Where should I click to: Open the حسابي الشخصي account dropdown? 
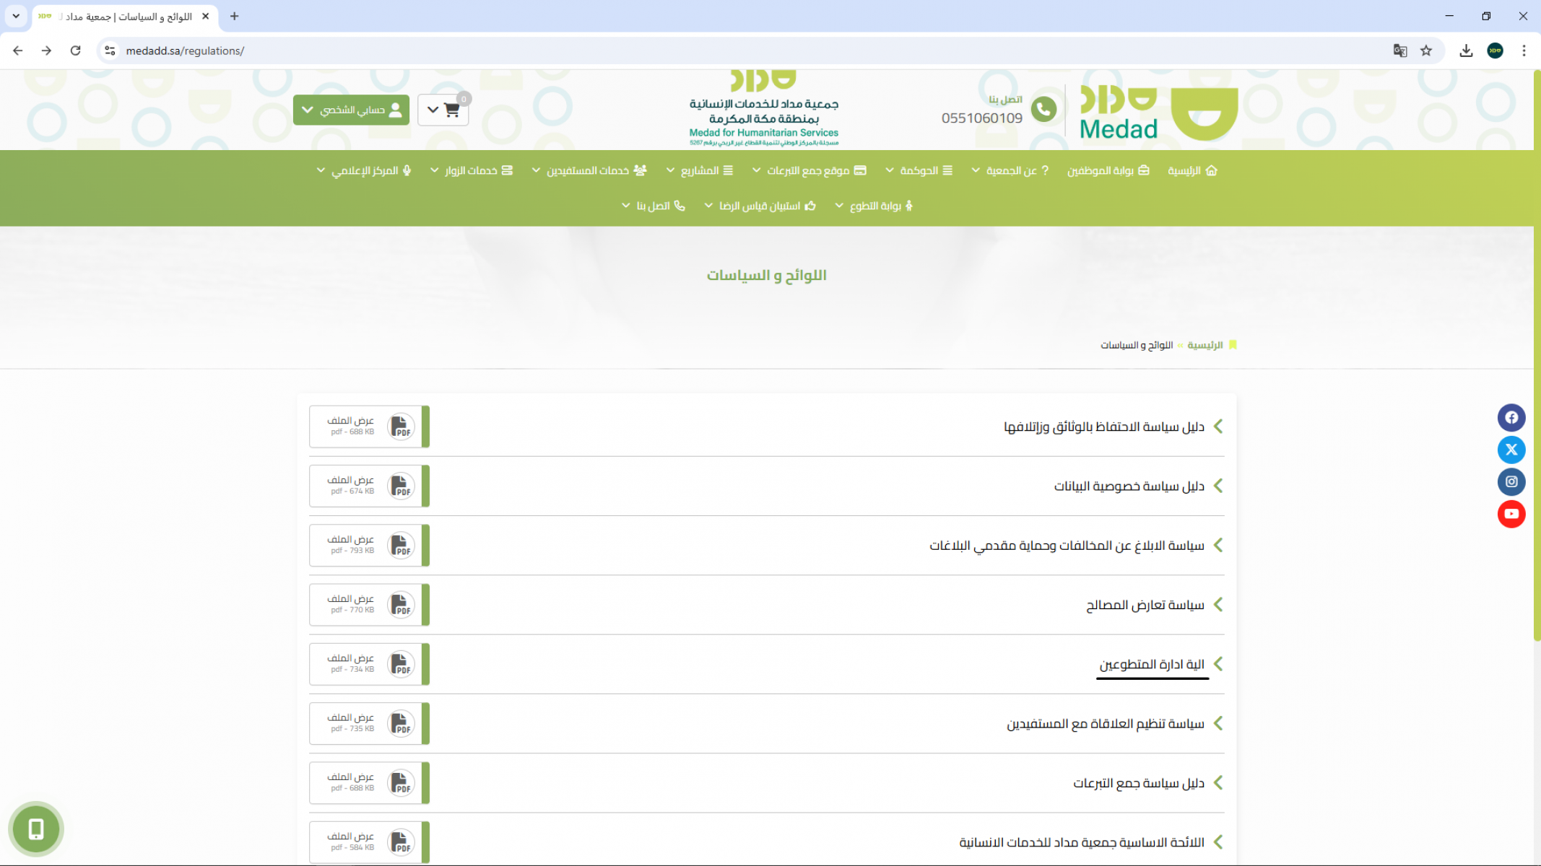coord(351,110)
